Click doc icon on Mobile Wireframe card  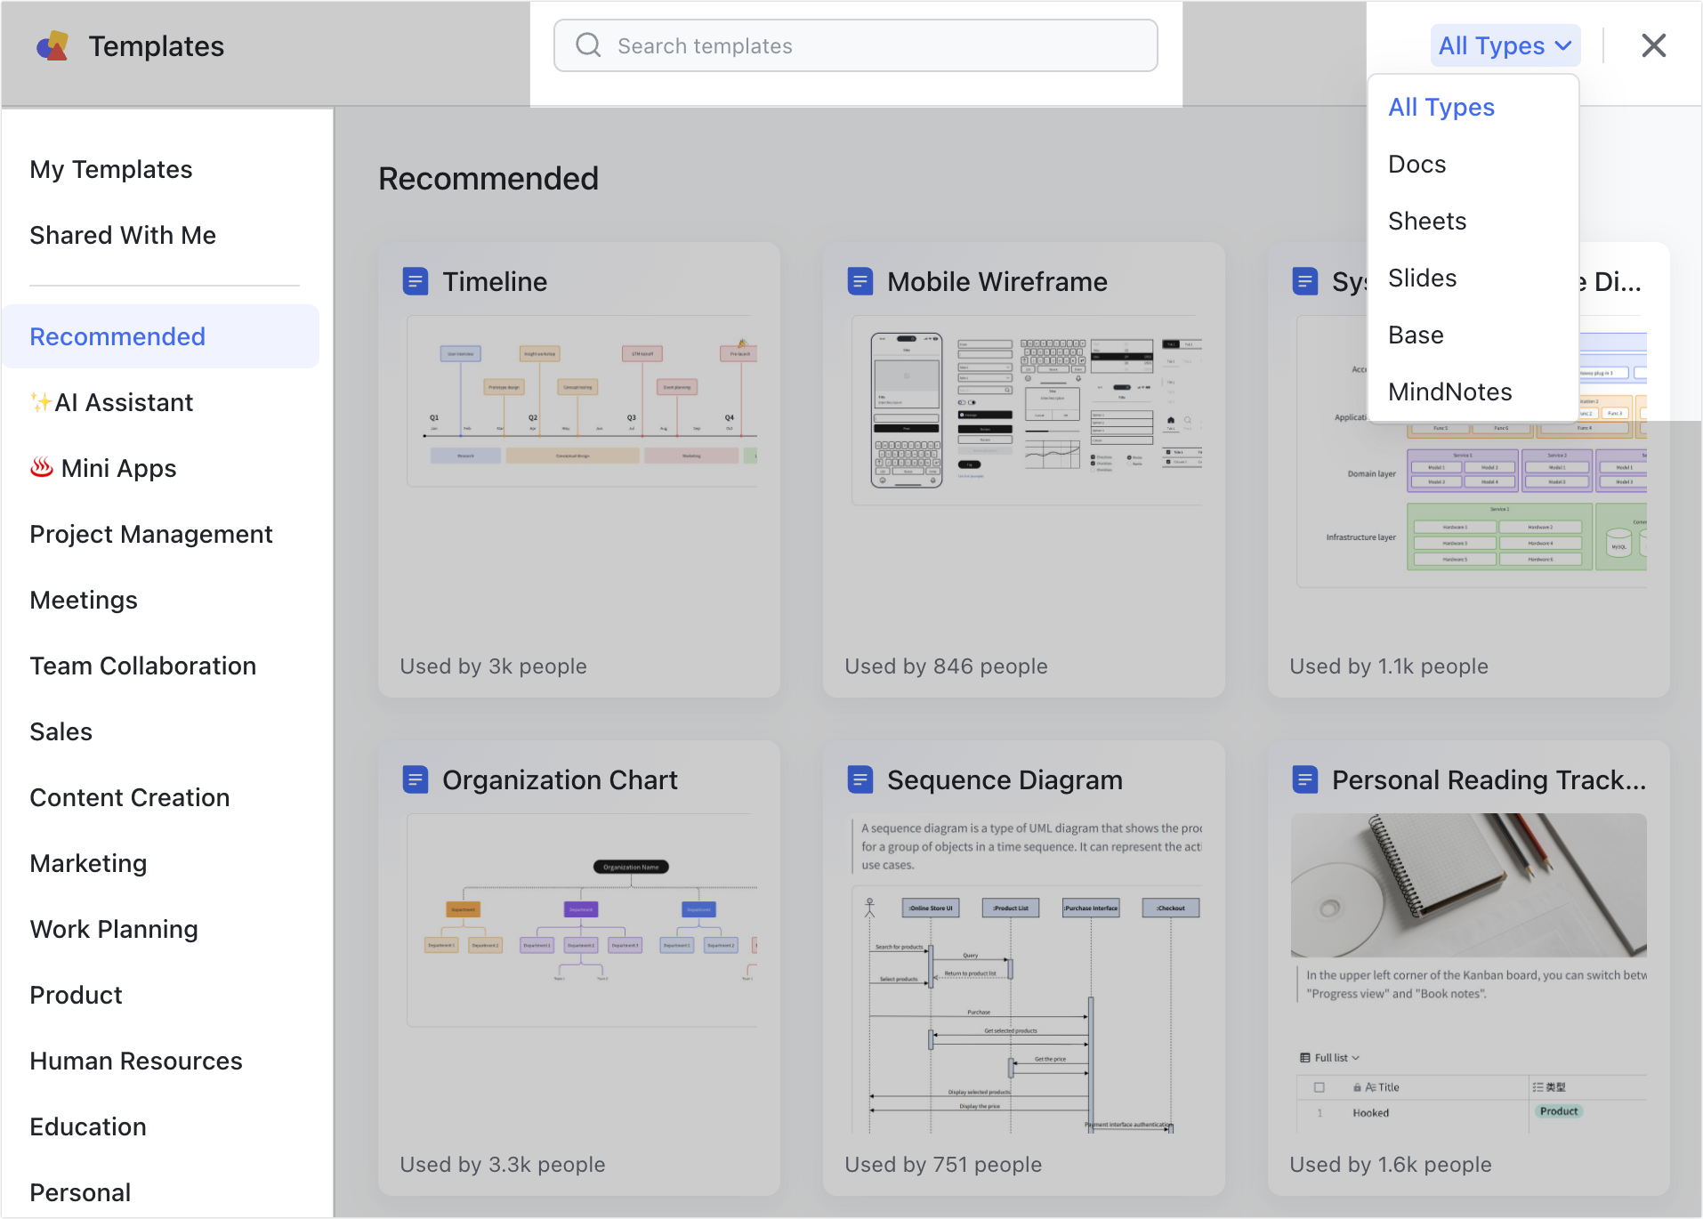click(x=860, y=281)
